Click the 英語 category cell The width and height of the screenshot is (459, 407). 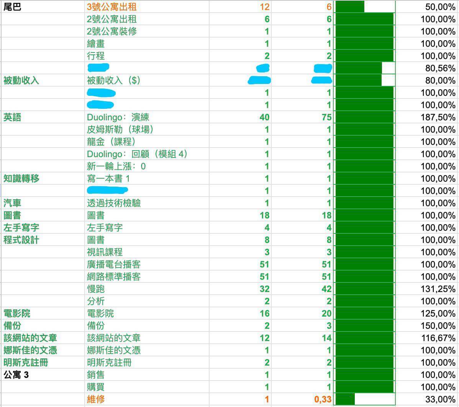tap(43, 117)
